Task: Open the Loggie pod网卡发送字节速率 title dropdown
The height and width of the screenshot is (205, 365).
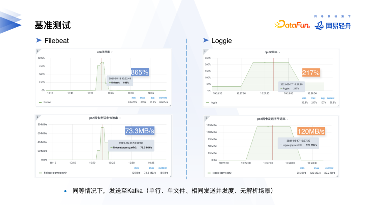Action: (x=273, y=119)
